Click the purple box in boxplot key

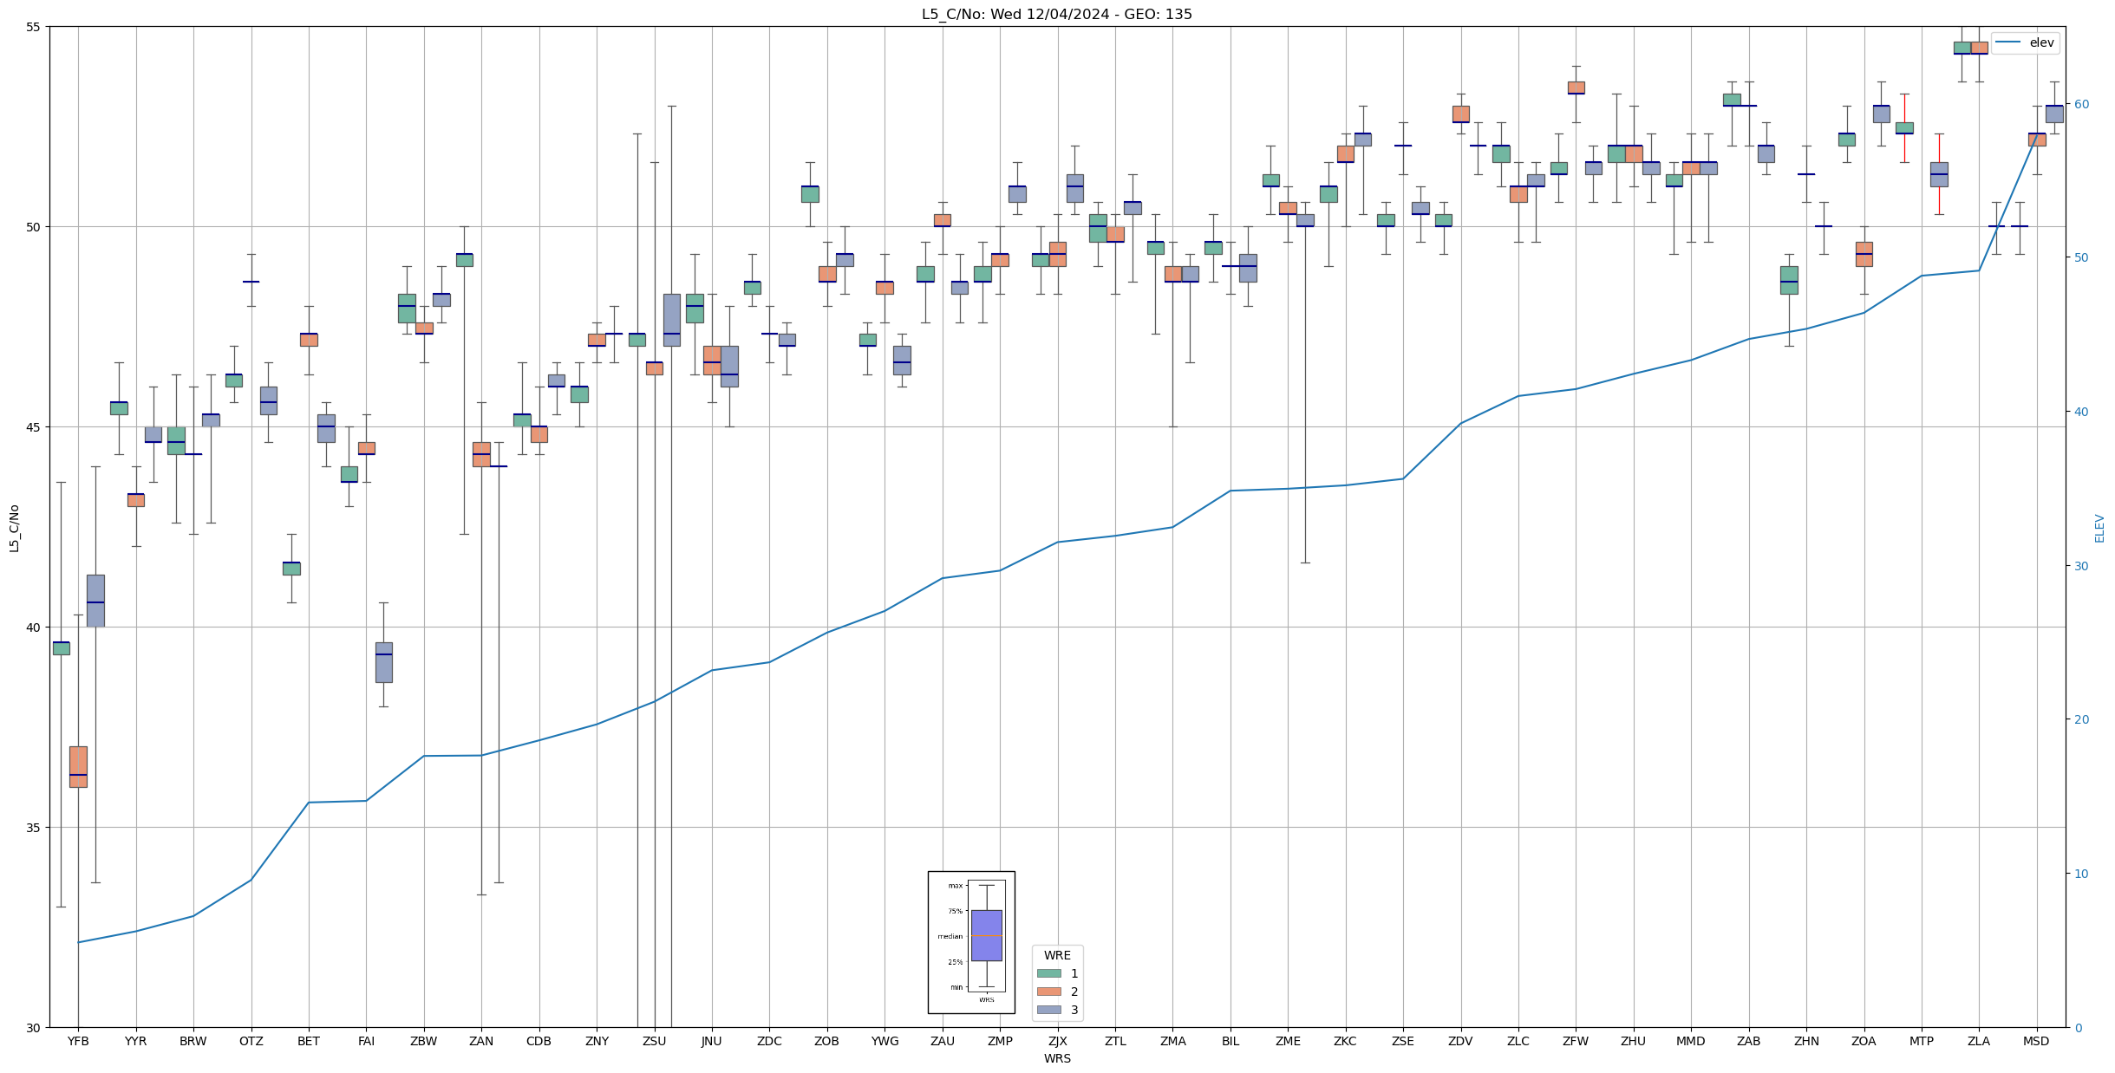click(986, 935)
